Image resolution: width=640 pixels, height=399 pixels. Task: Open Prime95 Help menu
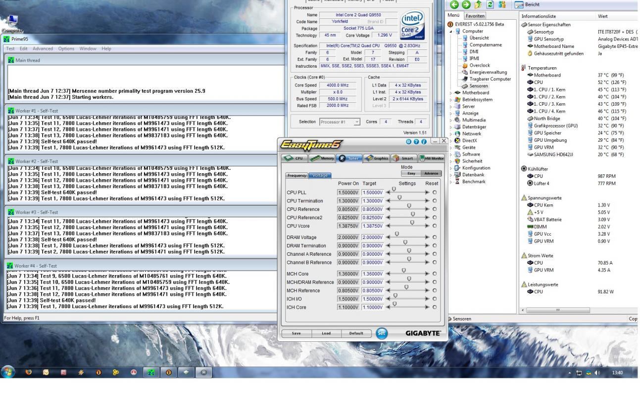coord(106,48)
